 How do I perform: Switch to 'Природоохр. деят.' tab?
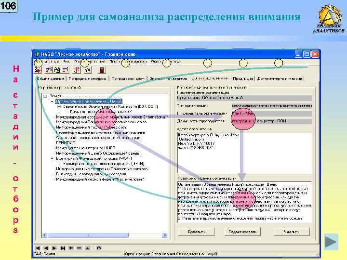[x=128, y=78]
